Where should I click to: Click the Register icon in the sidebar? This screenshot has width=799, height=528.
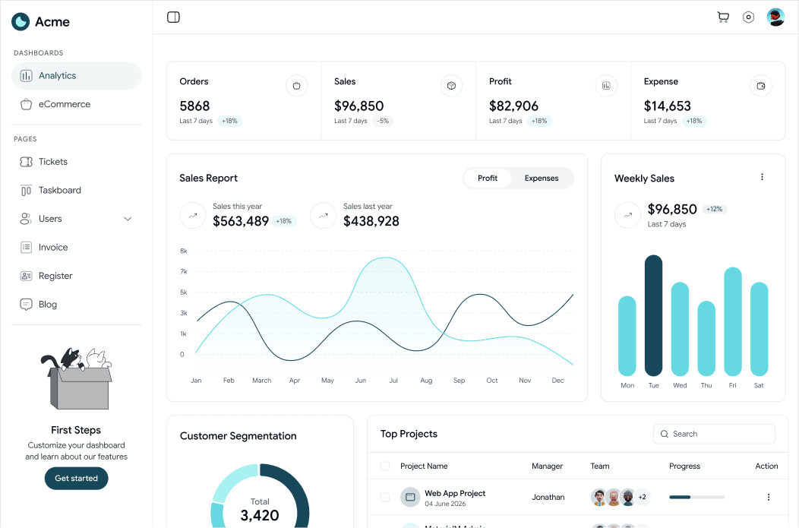click(x=26, y=276)
